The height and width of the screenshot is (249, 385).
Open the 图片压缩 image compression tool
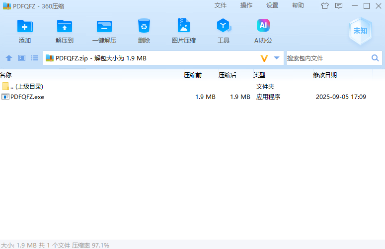coord(184,25)
